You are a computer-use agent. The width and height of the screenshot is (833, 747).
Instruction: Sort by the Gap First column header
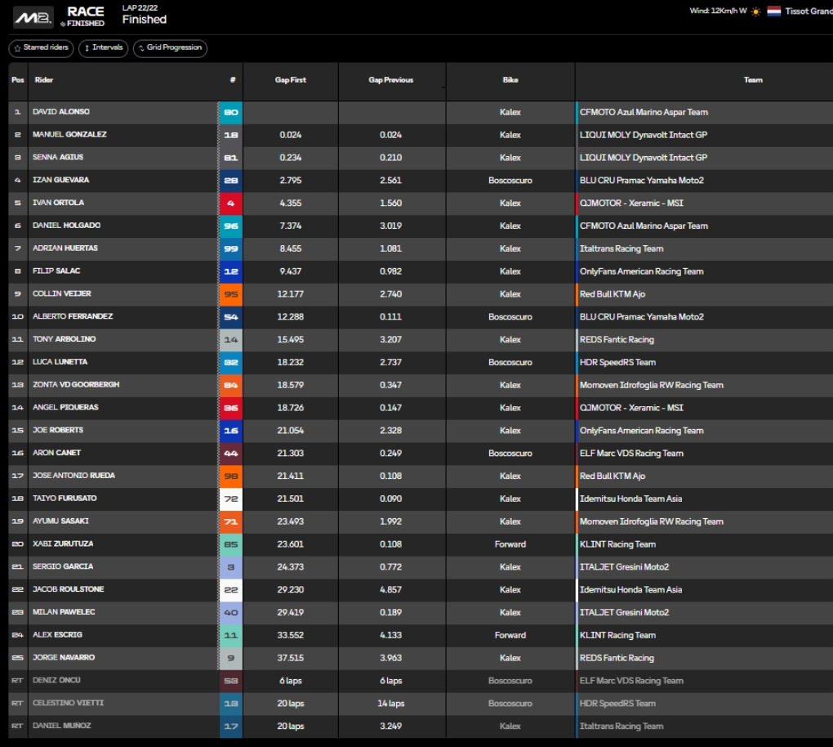coord(290,80)
